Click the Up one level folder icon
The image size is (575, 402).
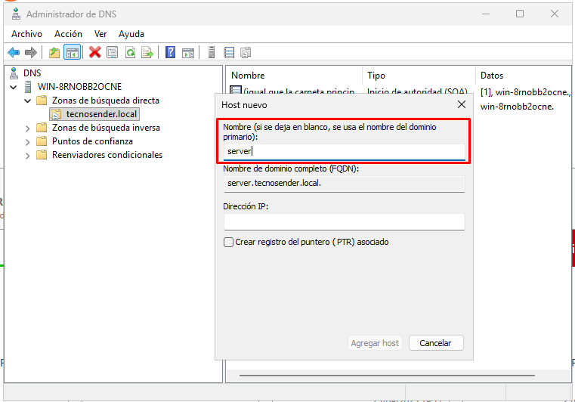click(54, 52)
